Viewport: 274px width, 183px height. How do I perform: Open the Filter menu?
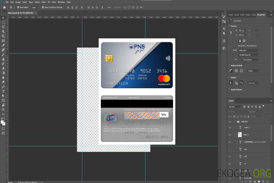[x=44, y=2]
